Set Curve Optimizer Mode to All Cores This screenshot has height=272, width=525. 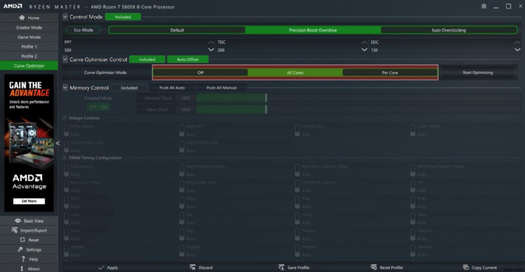(x=295, y=72)
